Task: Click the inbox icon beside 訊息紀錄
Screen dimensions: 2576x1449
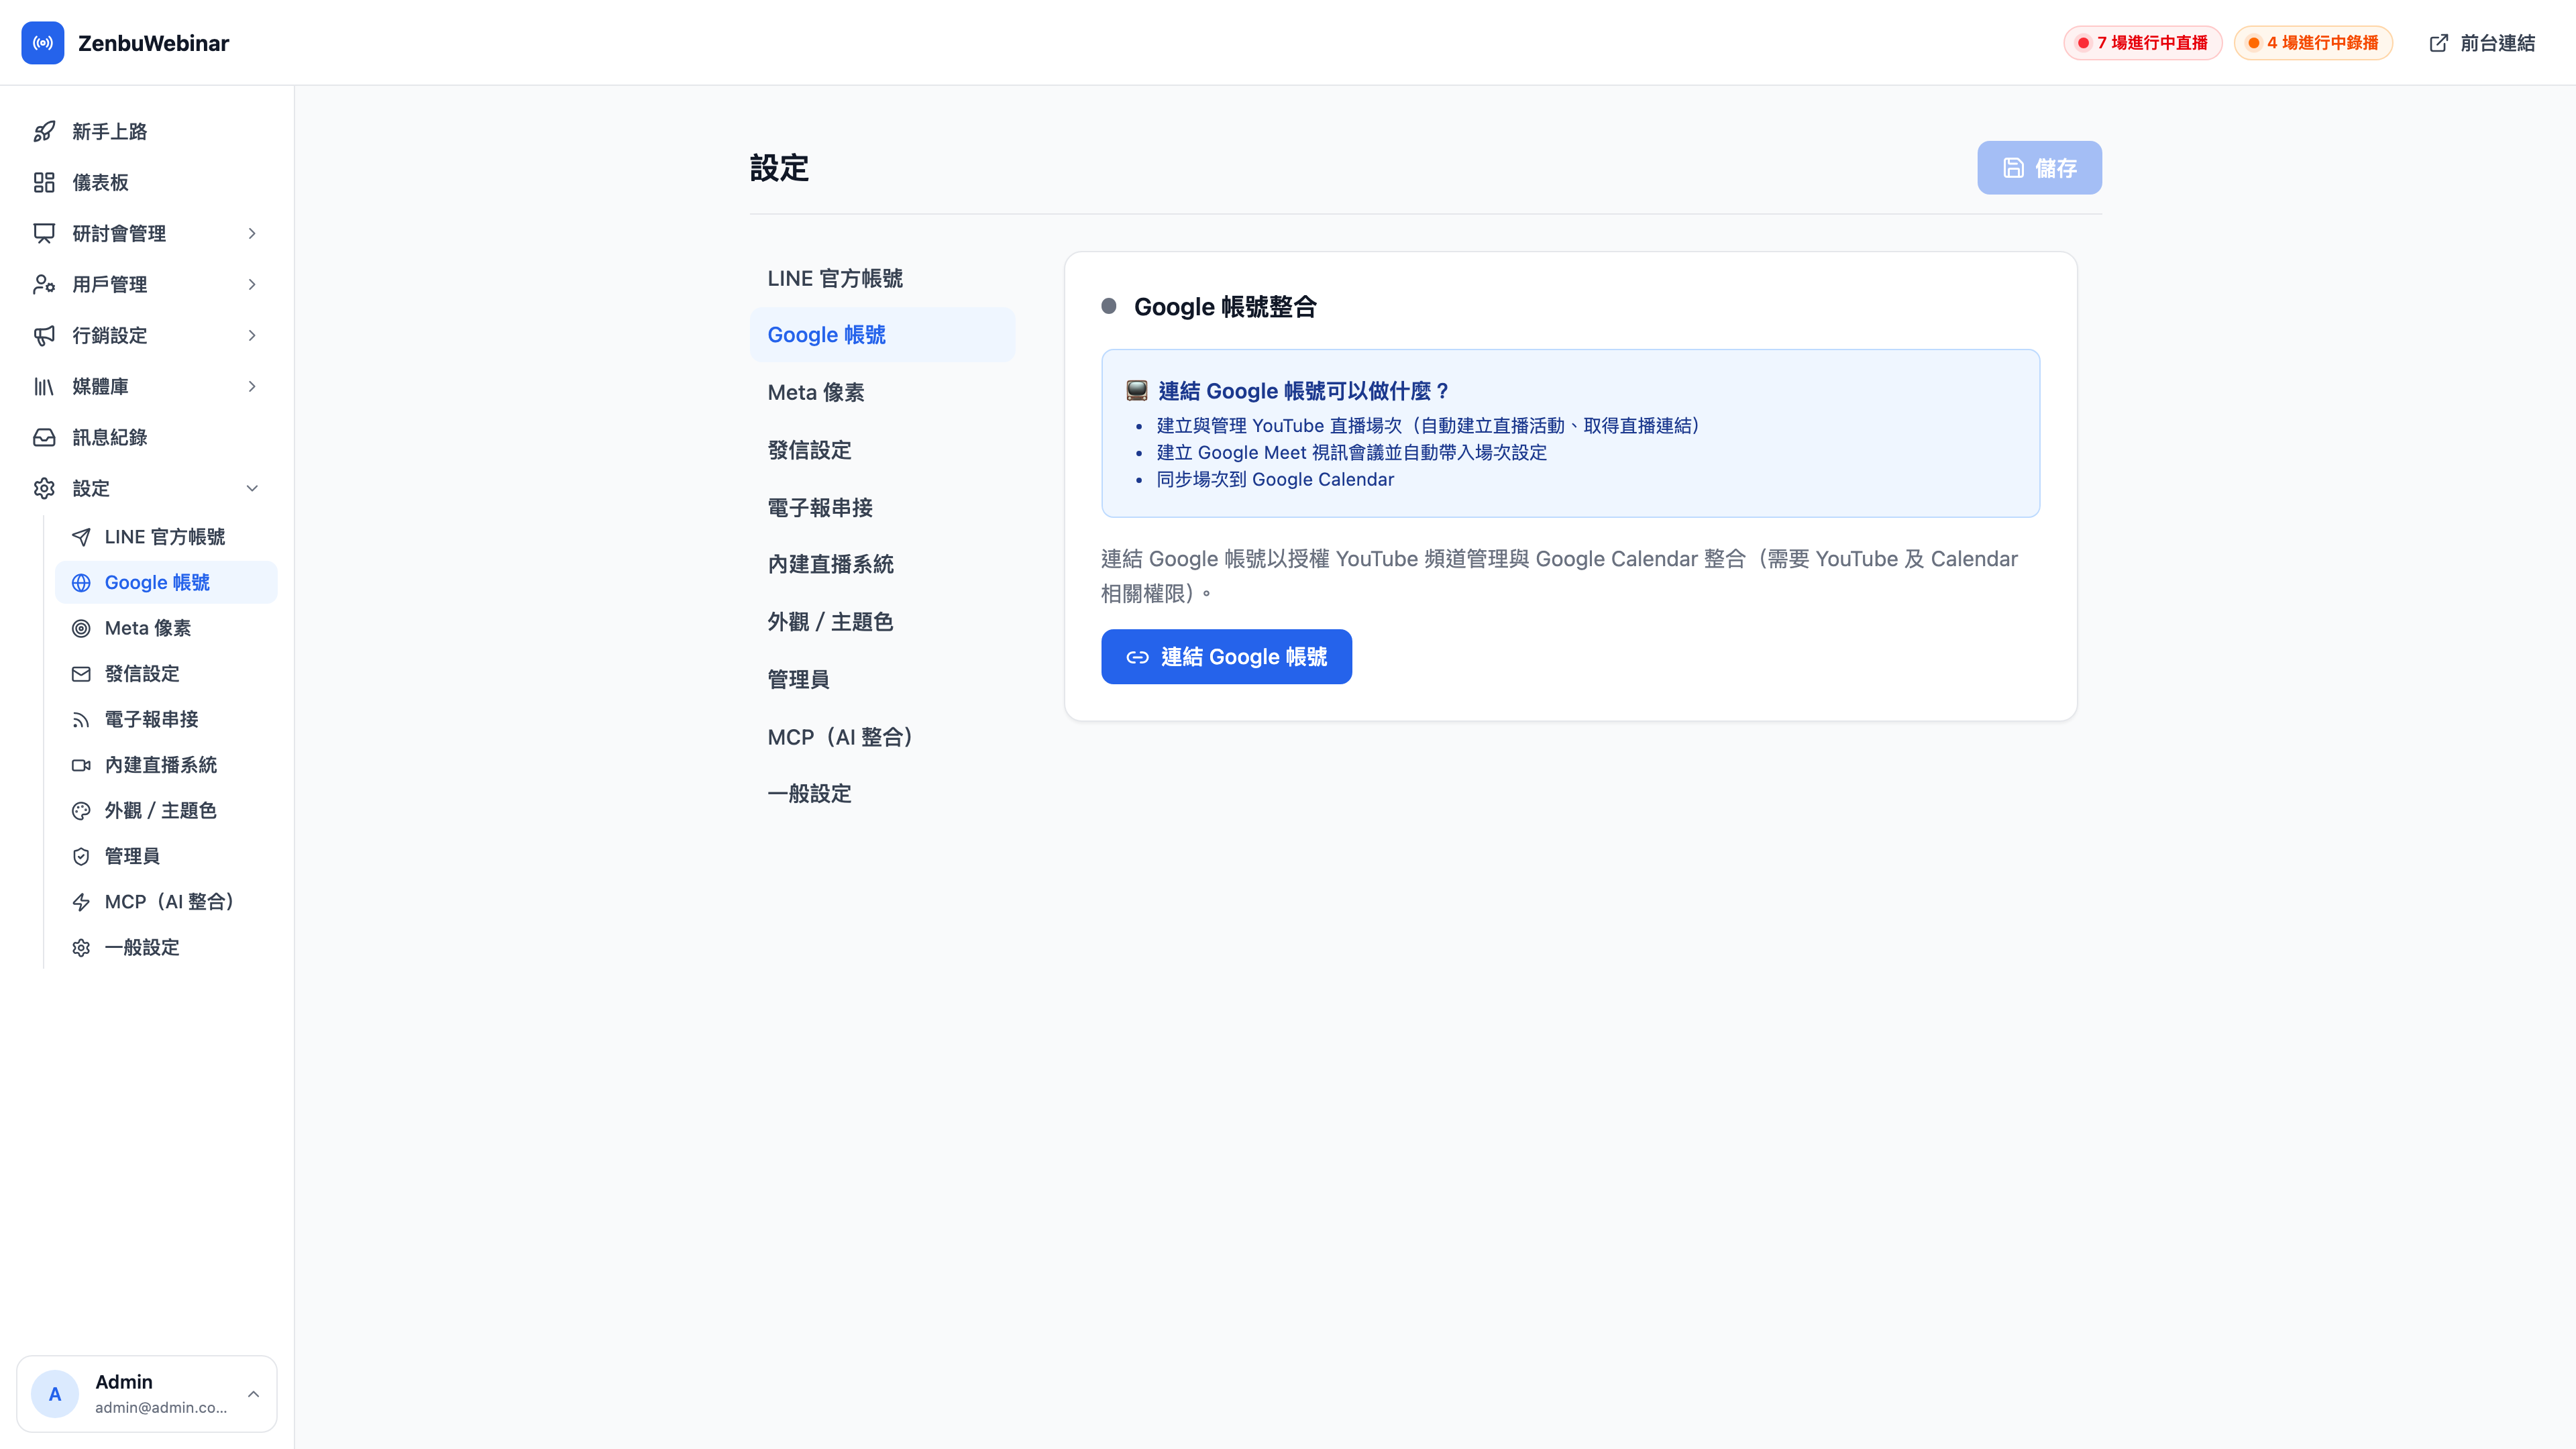Action: click(44, 438)
